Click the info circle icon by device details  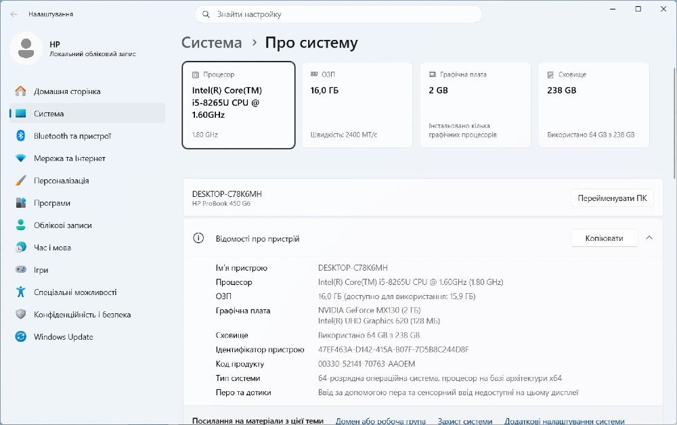pyautogui.click(x=198, y=238)
